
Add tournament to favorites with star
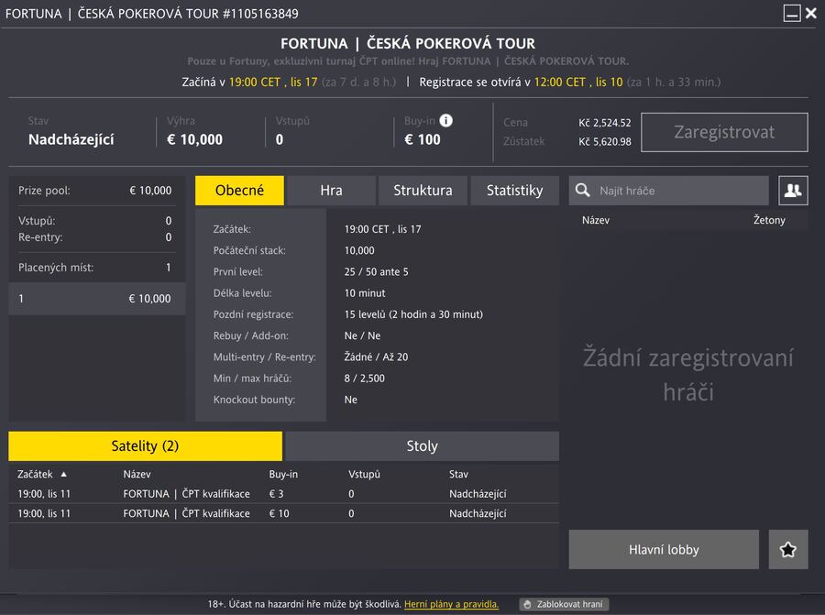(x=788, y=549)
